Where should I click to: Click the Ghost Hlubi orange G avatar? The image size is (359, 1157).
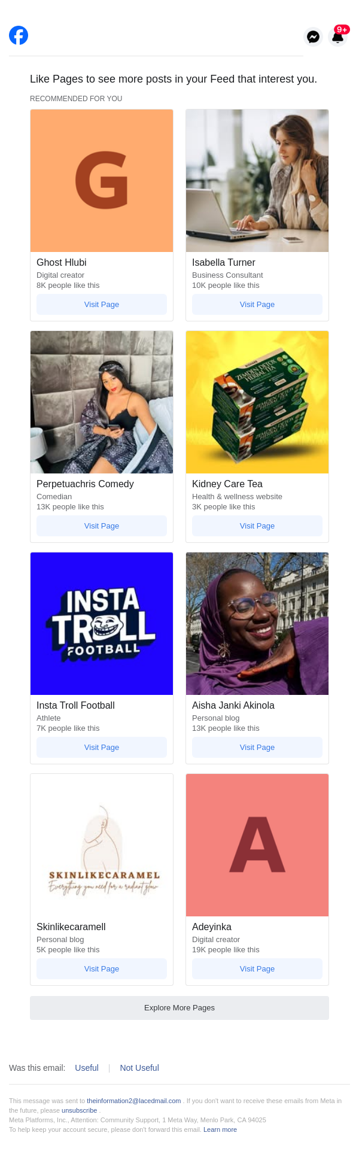[x=102, y=181]
